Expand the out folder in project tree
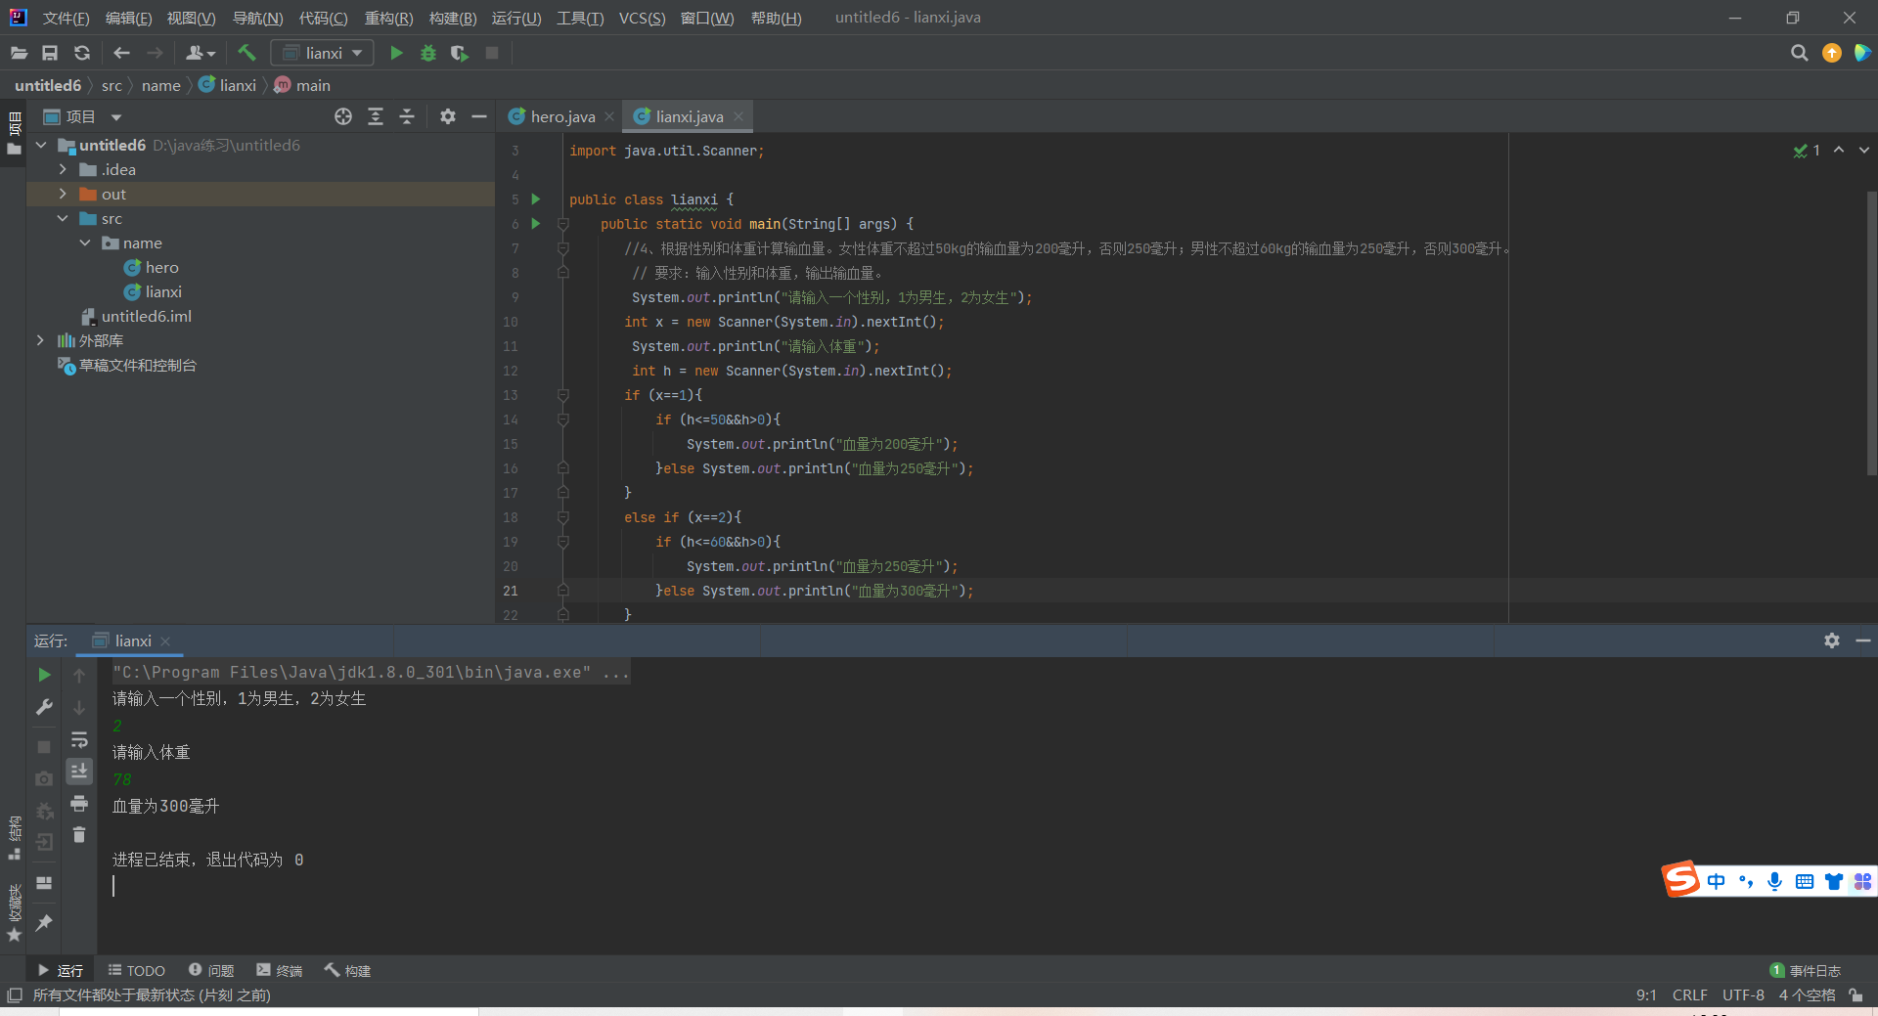Screen dimensions: 1878x1016 tap(63, 194)
